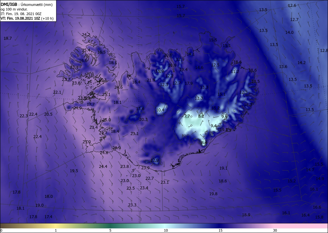
Task: Click the map value 8.2
Action: (x=201, y=116)
